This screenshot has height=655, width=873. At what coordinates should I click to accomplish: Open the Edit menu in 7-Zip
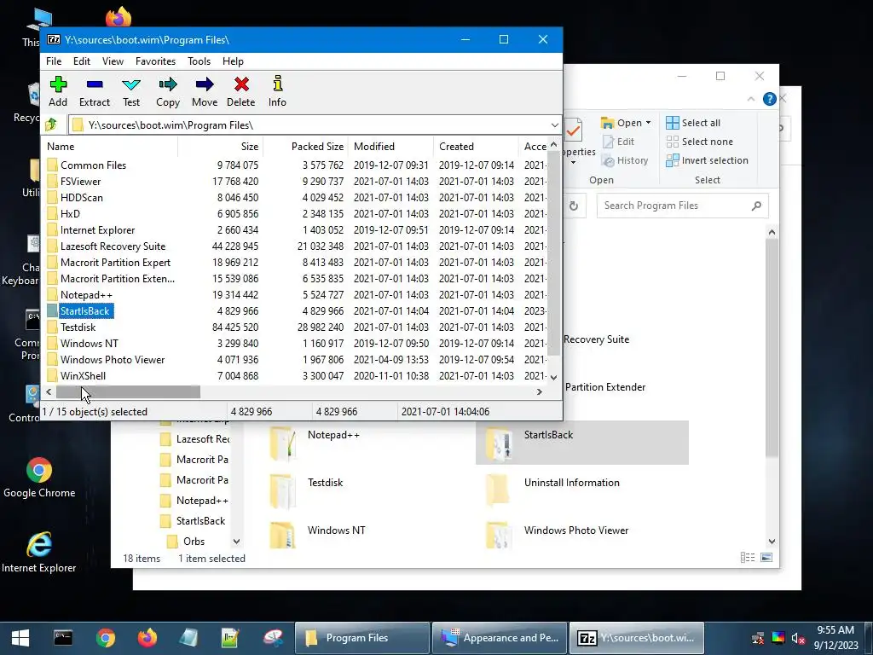coord(81,61)
